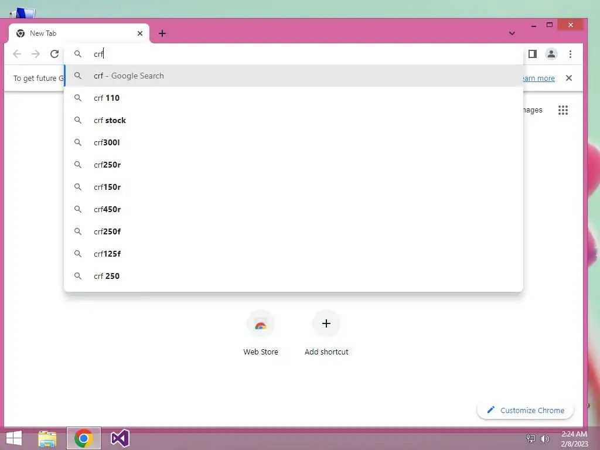600x450 pixels.
Task: Choose the 'crf150r' suggestion
Action: (x=294, y=187)
